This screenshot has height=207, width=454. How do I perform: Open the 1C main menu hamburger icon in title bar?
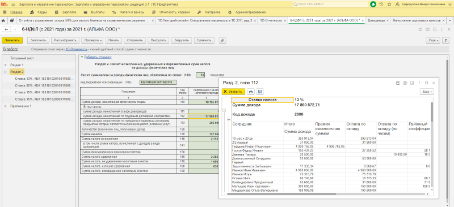click(x=13, y=5)
